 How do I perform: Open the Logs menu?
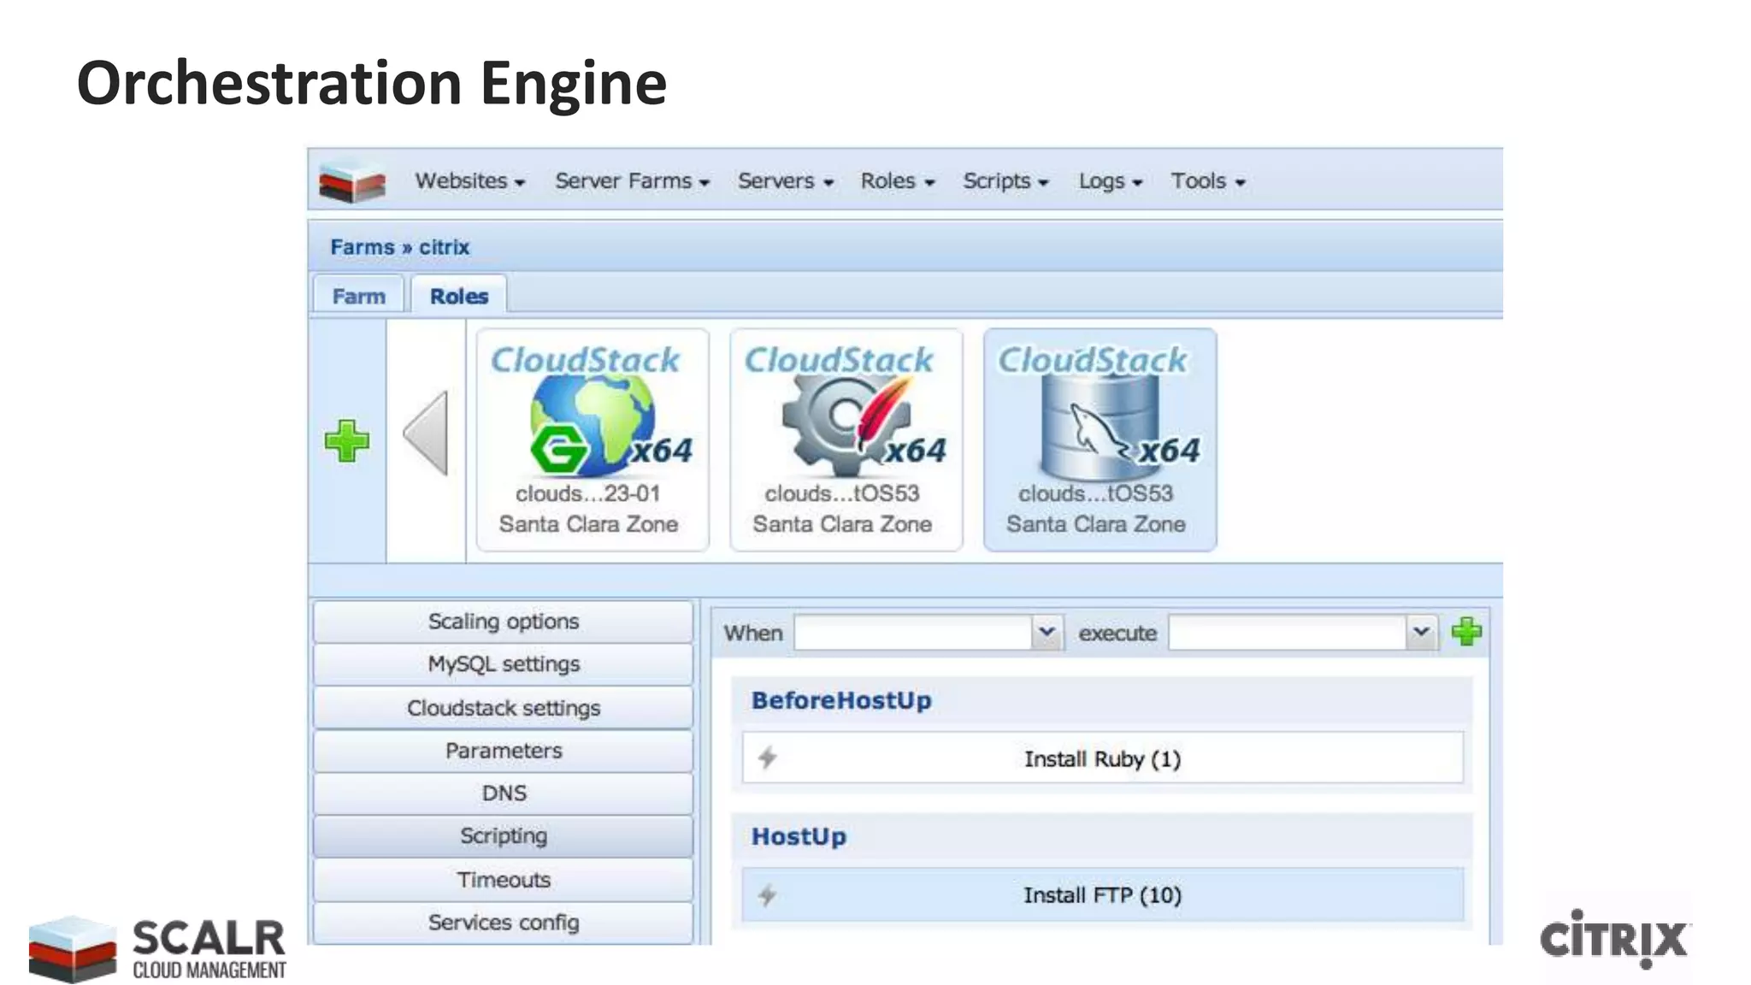pos(1110,181)
